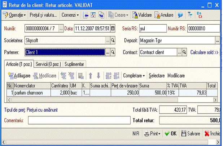Click the Contract client field
Viewport: 223px width, 146px height.
[x=158, y=52]
